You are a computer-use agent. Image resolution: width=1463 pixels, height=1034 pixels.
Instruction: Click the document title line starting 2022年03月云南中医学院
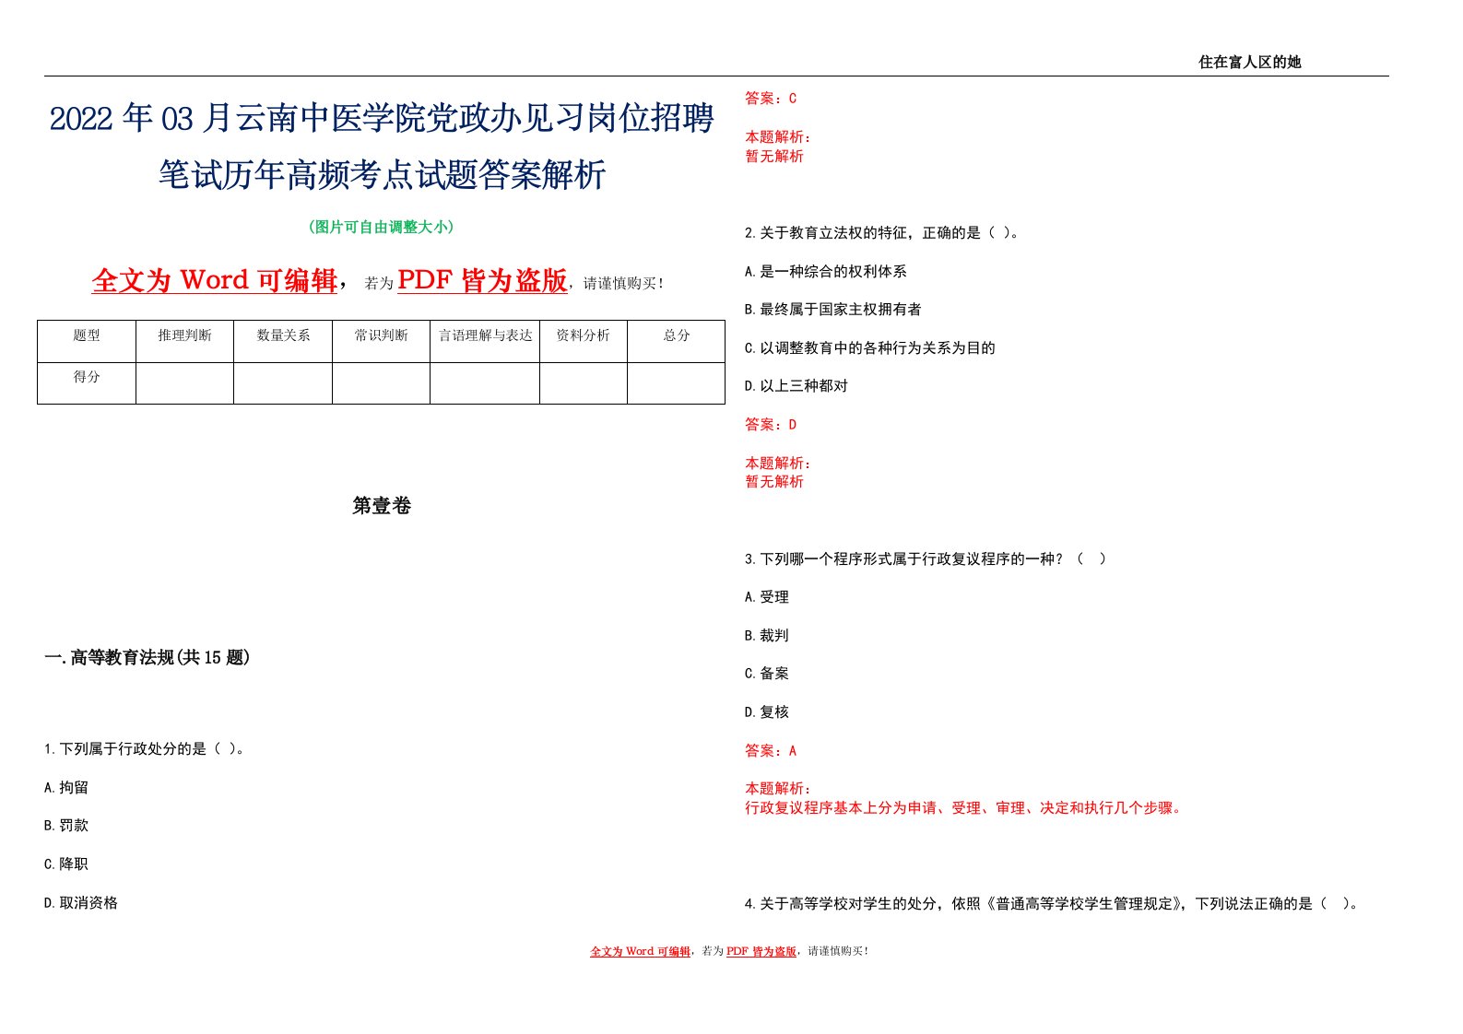coord(382,119)
